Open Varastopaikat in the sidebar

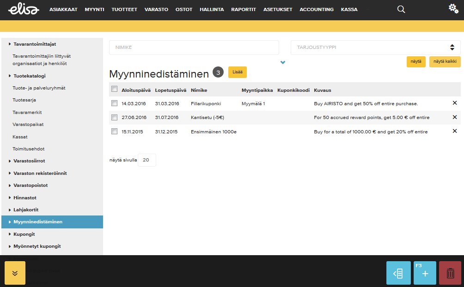[x=28, y=125]
